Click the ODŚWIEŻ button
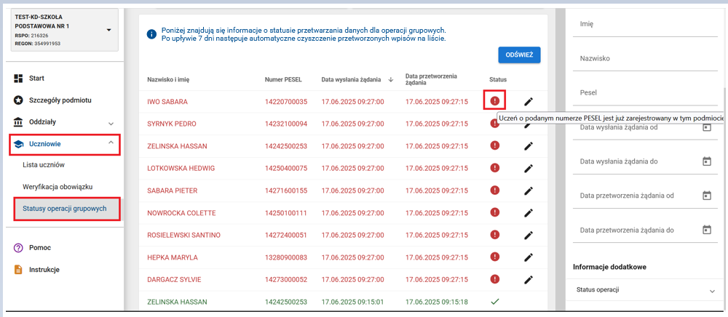This screenshot has height=317, width=728. 518,56
